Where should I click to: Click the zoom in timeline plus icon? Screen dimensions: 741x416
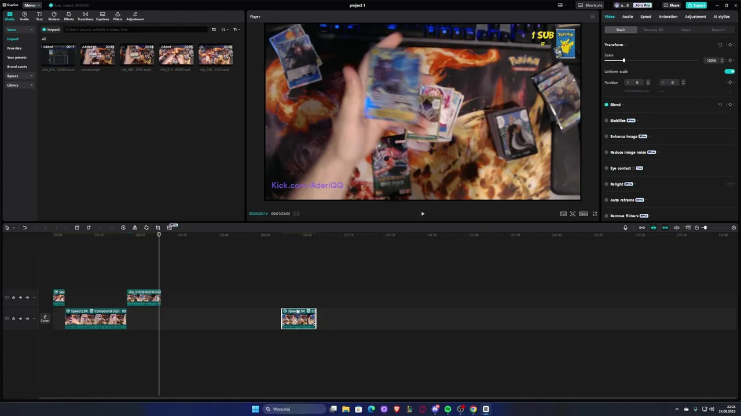tap(733, 228)
